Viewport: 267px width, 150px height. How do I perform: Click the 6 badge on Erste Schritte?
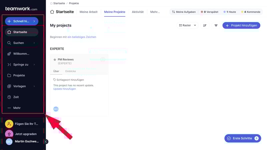(x=256, y=138)
